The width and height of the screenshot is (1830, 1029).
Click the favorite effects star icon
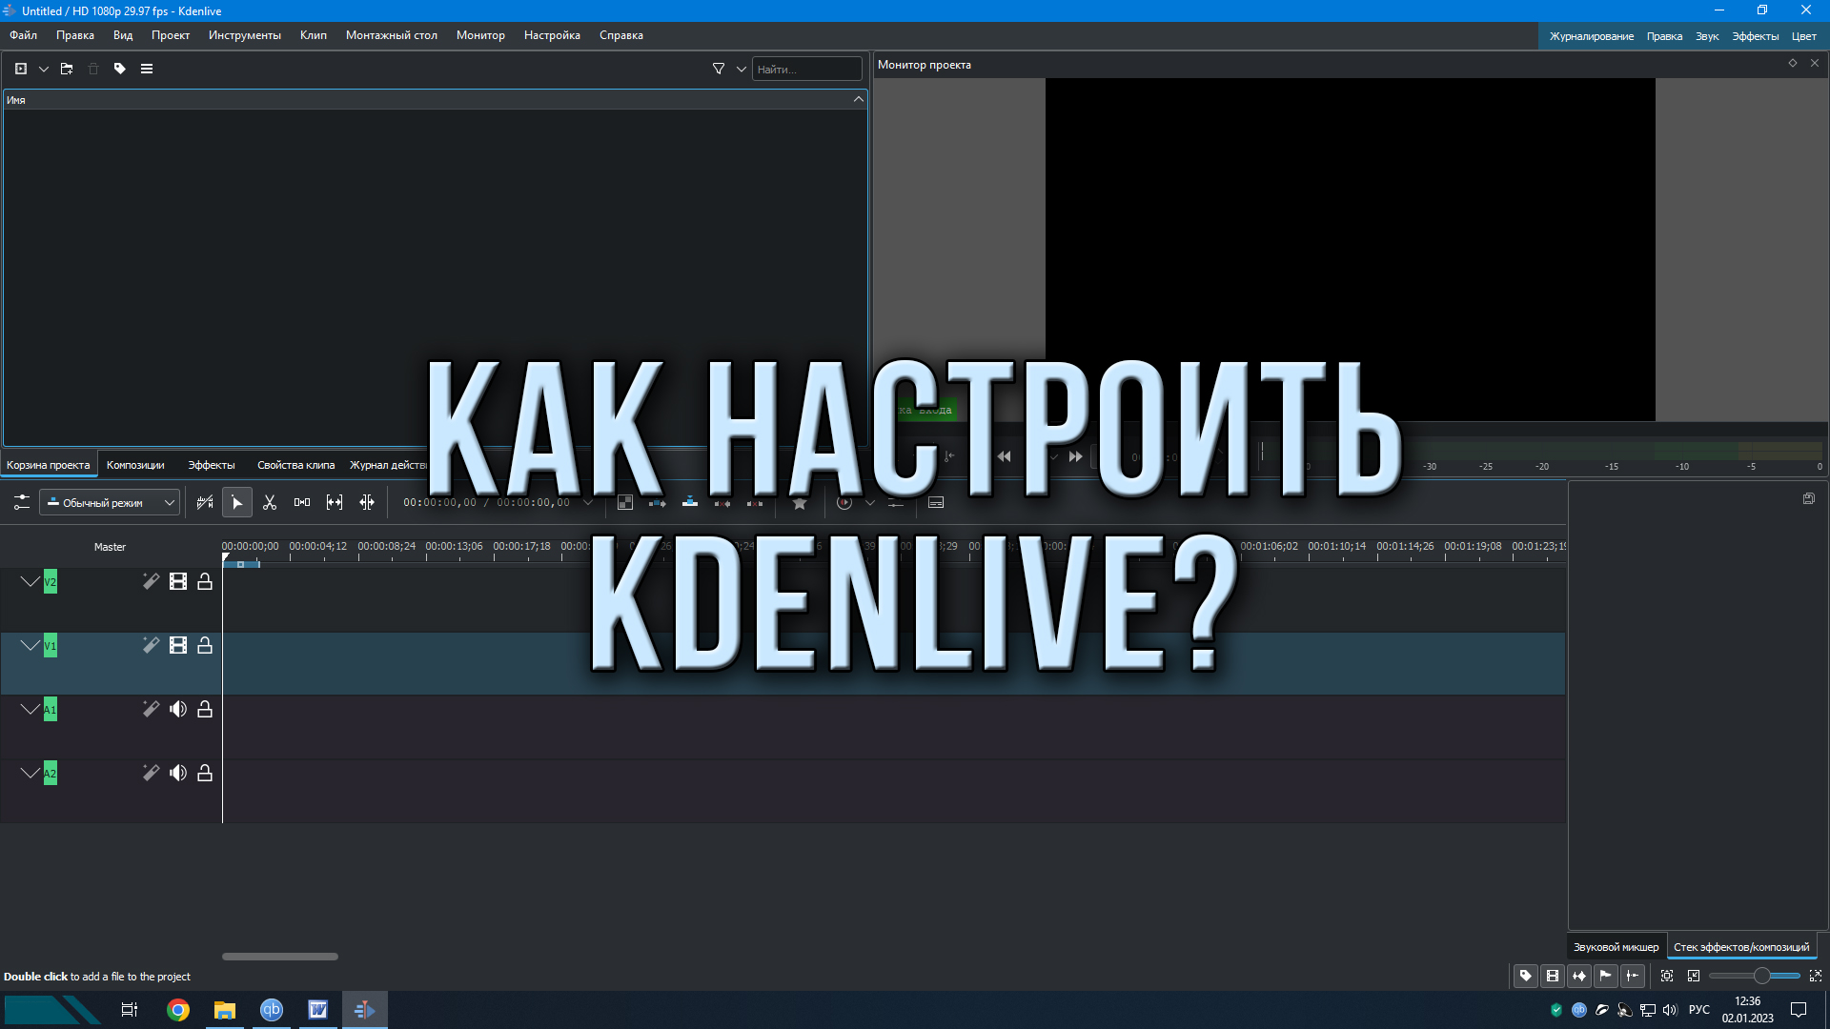pos(799,502)
